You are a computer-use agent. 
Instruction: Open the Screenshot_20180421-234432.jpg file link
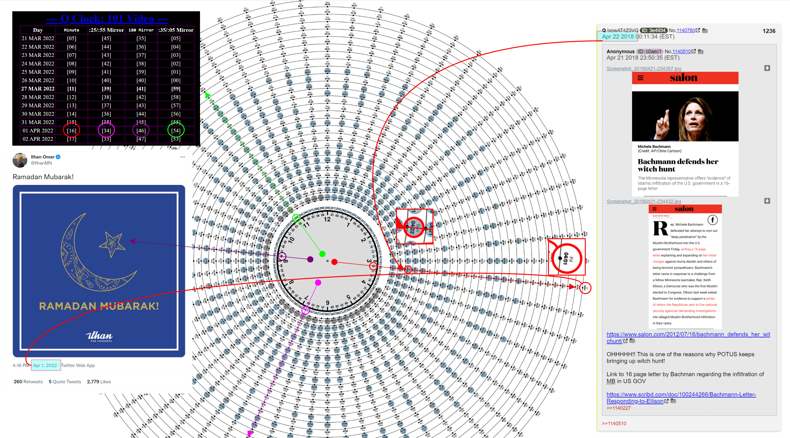click(644, 201)
